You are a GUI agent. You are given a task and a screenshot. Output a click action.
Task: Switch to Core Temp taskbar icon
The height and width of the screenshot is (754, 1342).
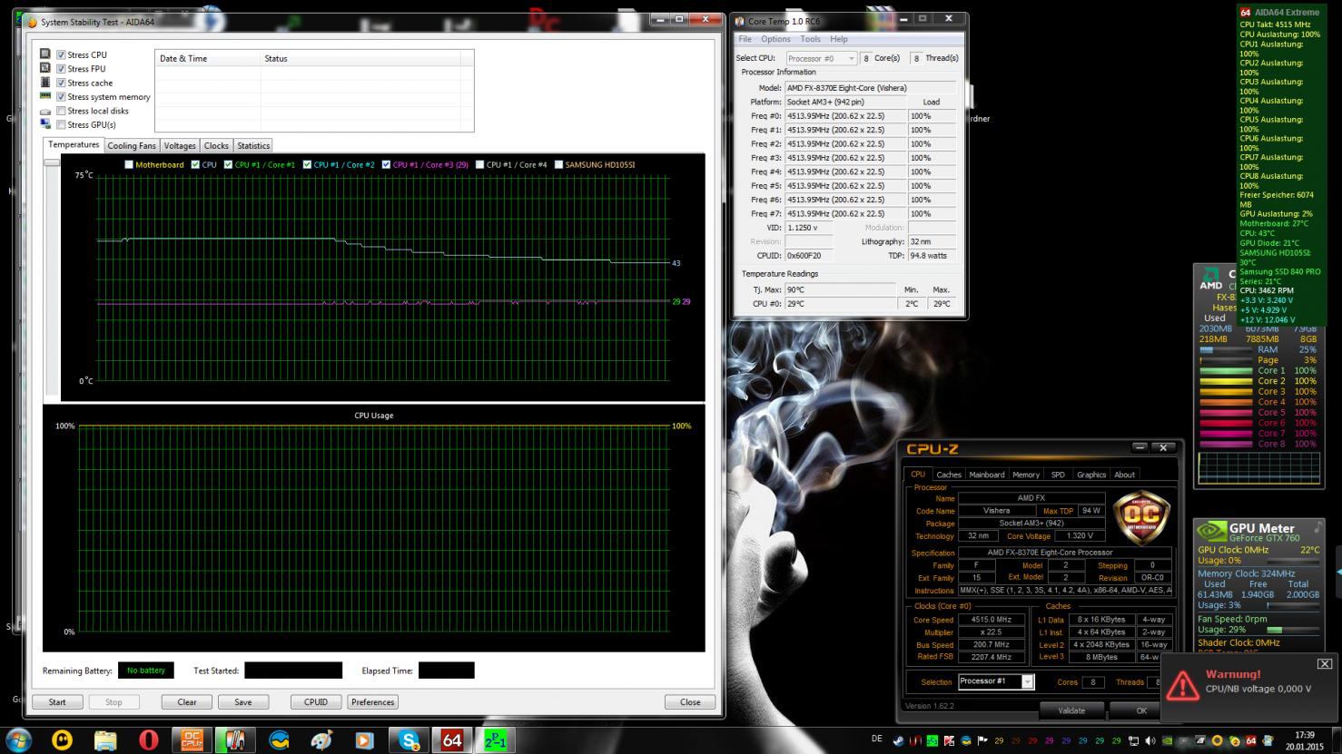pyautogui.click(x=234, y=740)
